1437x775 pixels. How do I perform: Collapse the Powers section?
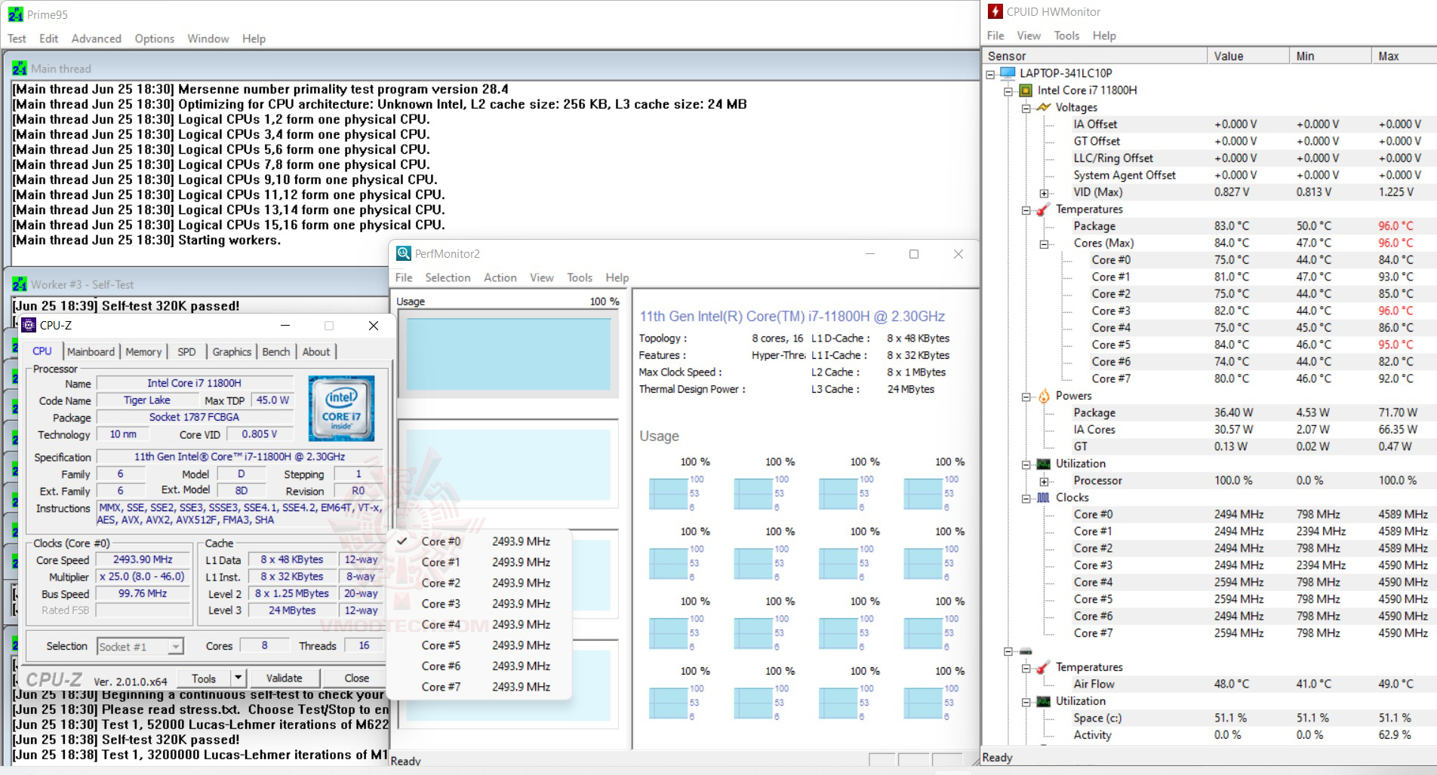point(1026,397)
